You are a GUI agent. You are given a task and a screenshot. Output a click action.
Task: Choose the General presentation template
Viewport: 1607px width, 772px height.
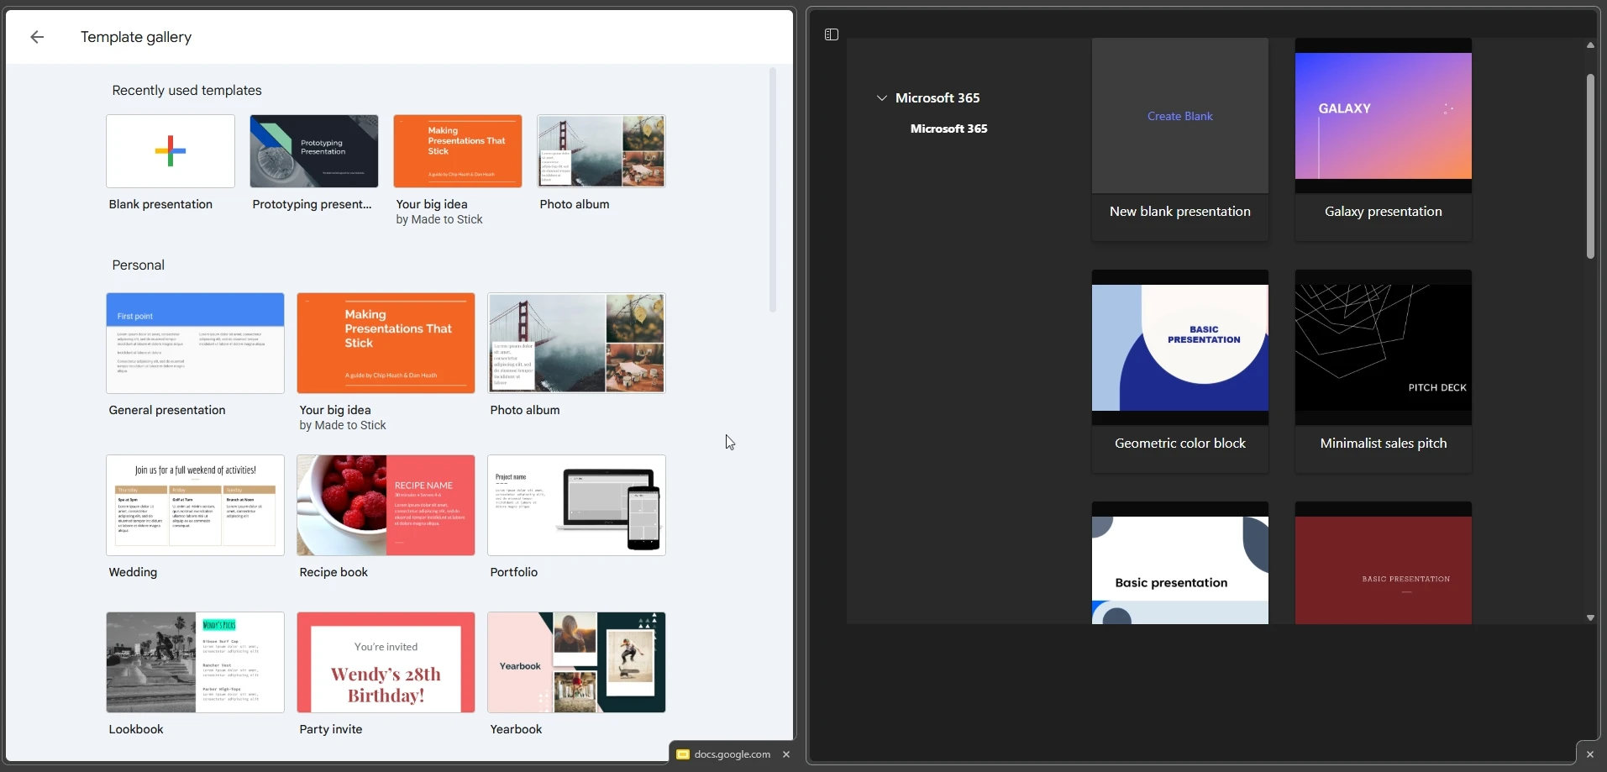[195, 343]
